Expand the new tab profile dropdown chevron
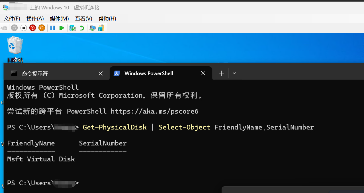 click(234, 73)
